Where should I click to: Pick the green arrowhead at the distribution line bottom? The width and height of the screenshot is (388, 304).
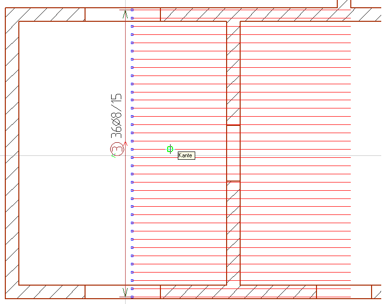[125, 292]
